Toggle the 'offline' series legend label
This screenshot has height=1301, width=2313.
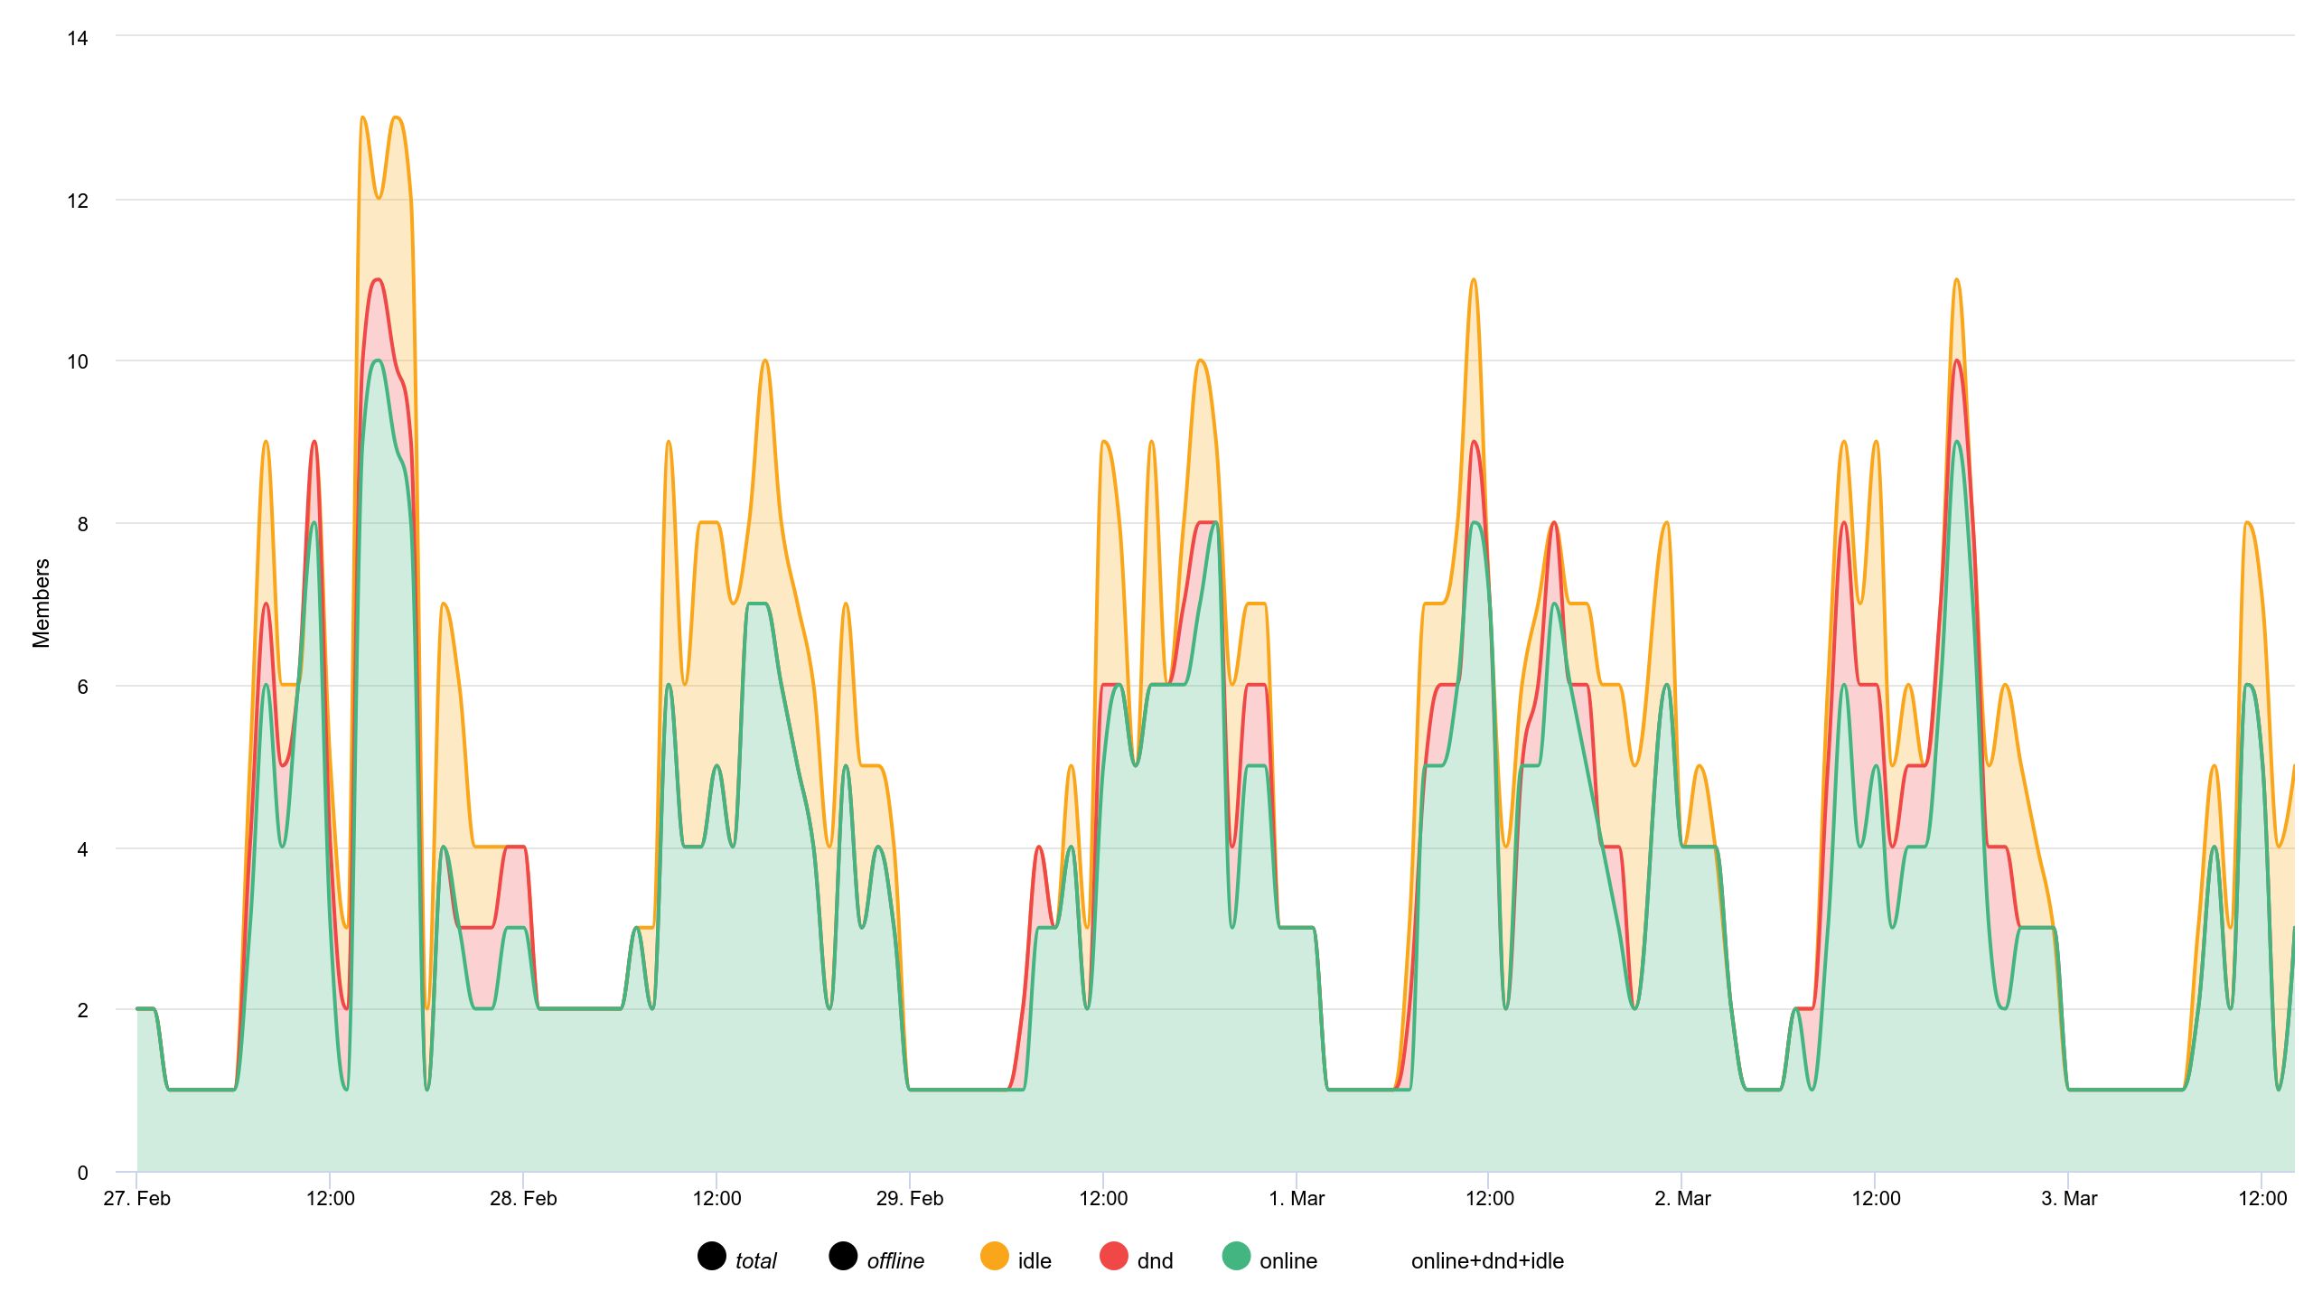point(895,1261)
